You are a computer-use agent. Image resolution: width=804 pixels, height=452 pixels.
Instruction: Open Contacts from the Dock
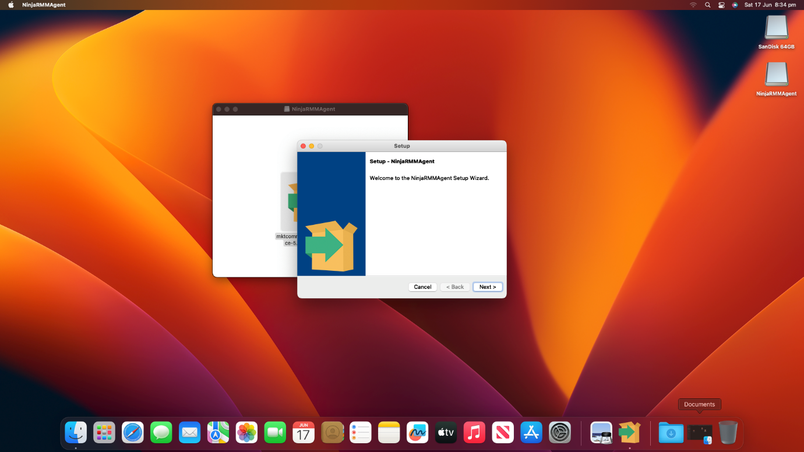point(332,433)
